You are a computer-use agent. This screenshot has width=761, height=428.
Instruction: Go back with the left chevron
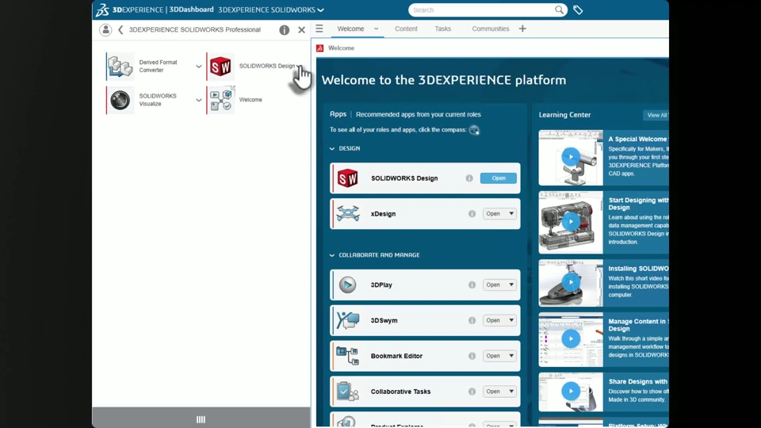(x=120, y=29)
